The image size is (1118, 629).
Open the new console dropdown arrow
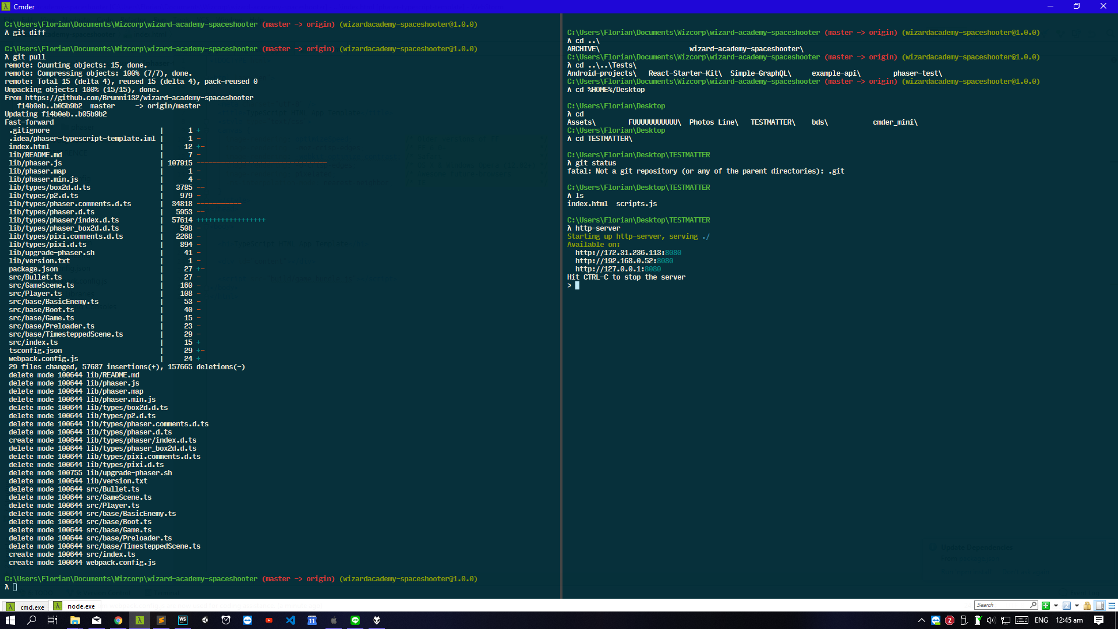(1056, 606)
